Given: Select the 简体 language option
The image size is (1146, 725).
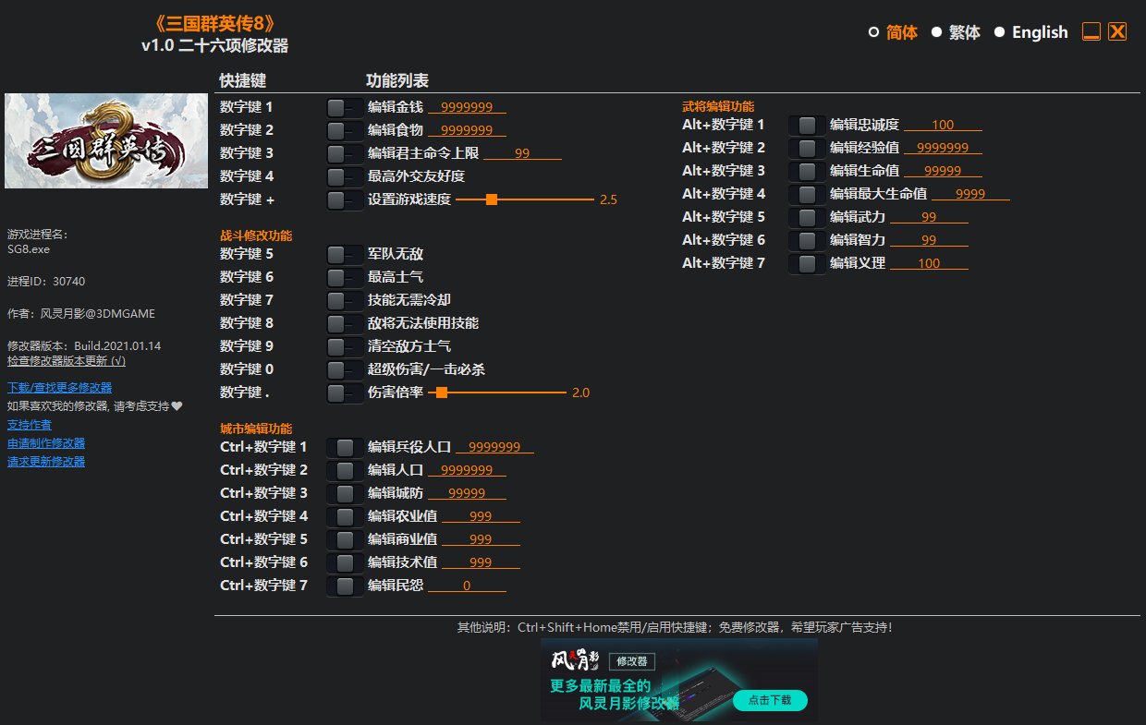Looking at the screenshot, I should [x=900, y=31].
